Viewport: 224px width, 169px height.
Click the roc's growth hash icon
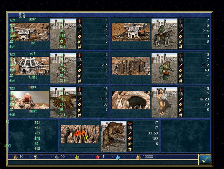point(79,115)
